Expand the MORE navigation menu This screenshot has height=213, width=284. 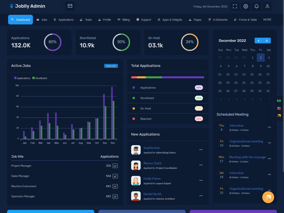pos(267,20)
